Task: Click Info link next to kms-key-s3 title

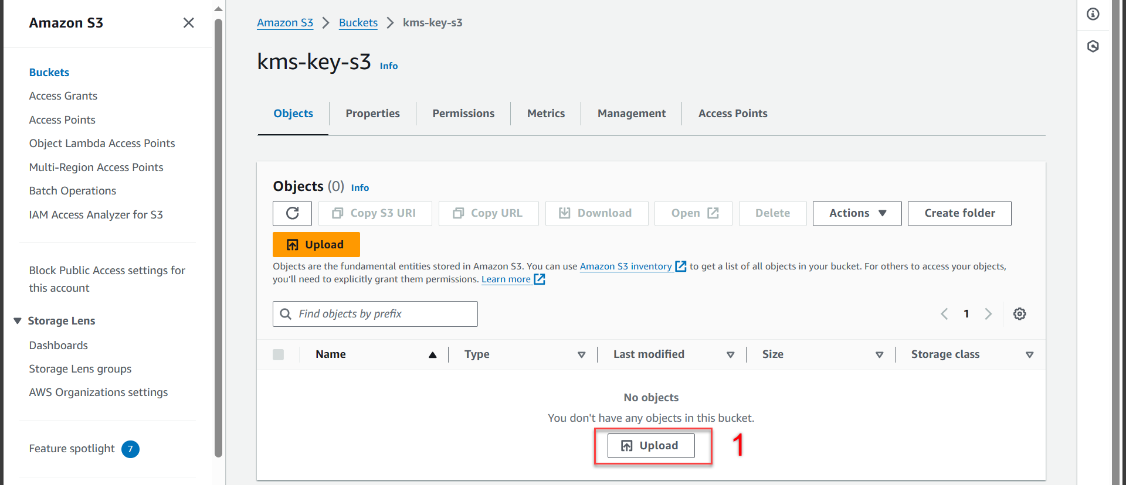Action: 389,66
